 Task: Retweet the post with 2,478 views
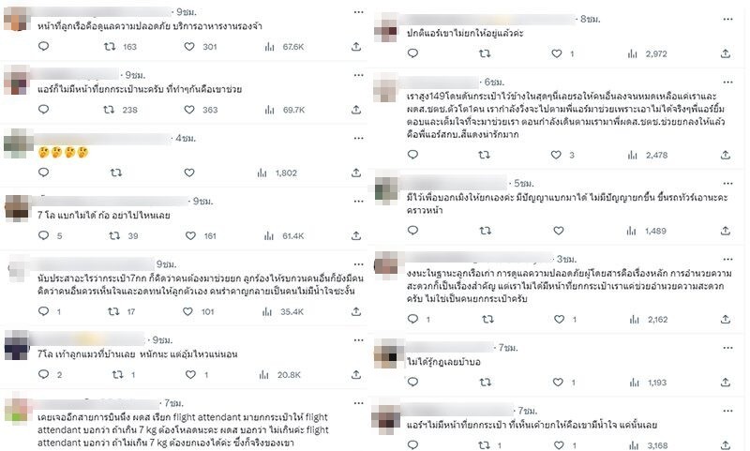click(484, 155)
